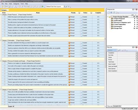138x110 pixels.
Task: Open the Date Created filter dropdown arrow
Action: [x=137, y=64]
